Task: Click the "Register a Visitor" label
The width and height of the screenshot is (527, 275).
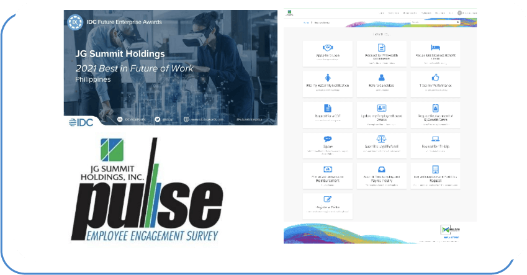Action: (x=328, y=207)
